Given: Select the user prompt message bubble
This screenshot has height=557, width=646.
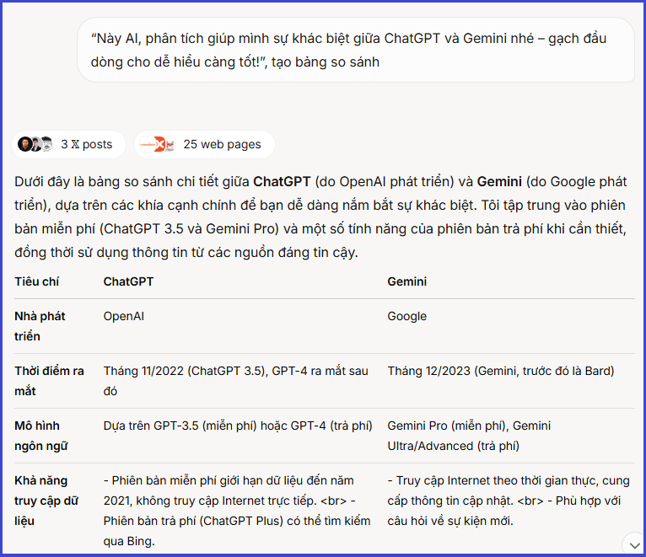Looking at the screenshot, I should pos(356,50).
